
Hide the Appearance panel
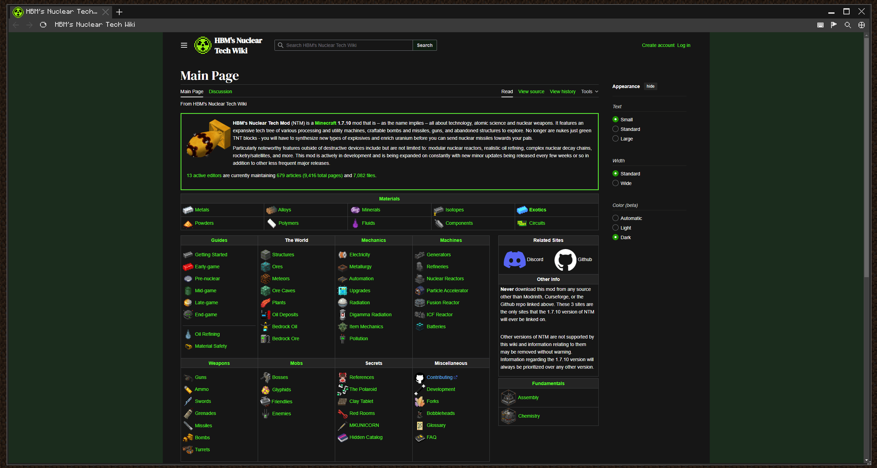[650, 86]
